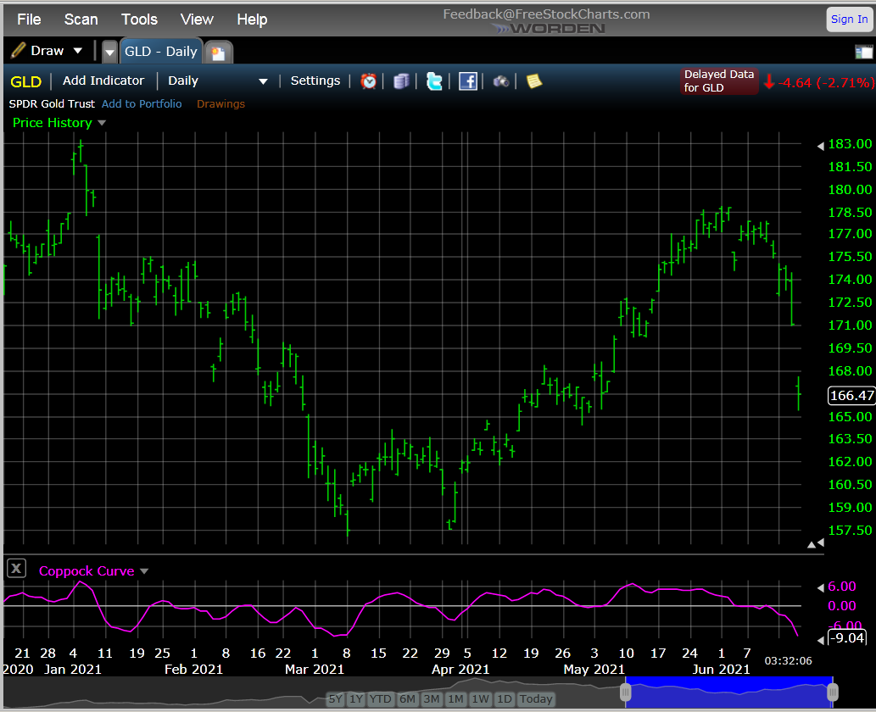Click the Feedback@FreeStockCharts.com email text
The height and width of the screenshot is (712, 876).
[546, 14]
